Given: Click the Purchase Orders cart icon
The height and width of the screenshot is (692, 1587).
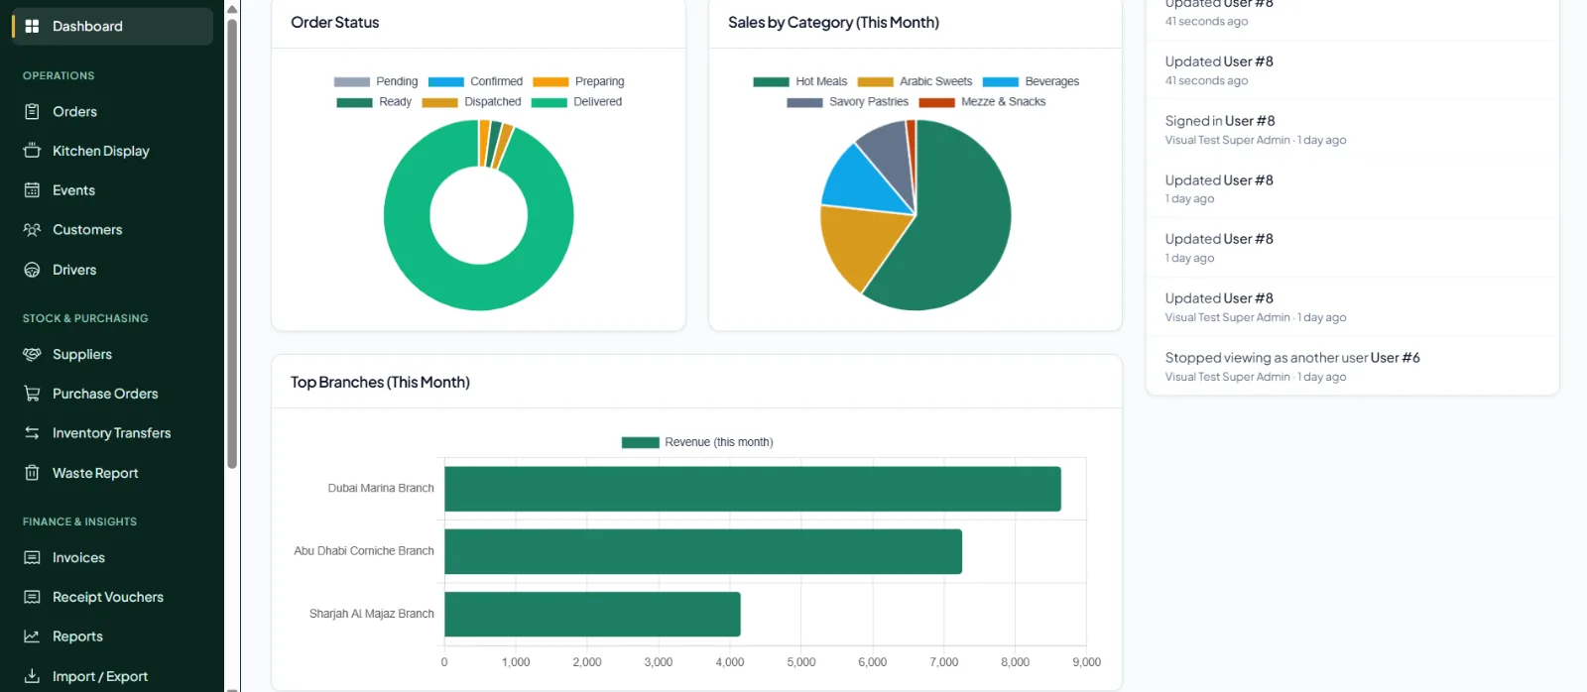Looking at the screenshot, I should tap(32, 394).
